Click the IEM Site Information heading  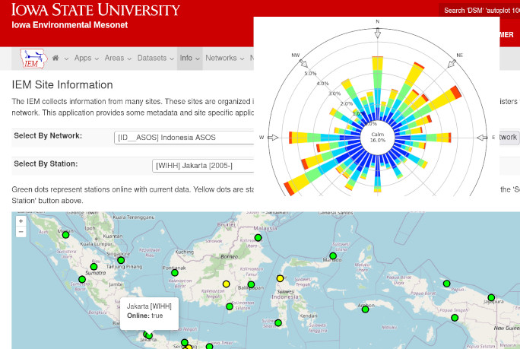pos(62,85)
